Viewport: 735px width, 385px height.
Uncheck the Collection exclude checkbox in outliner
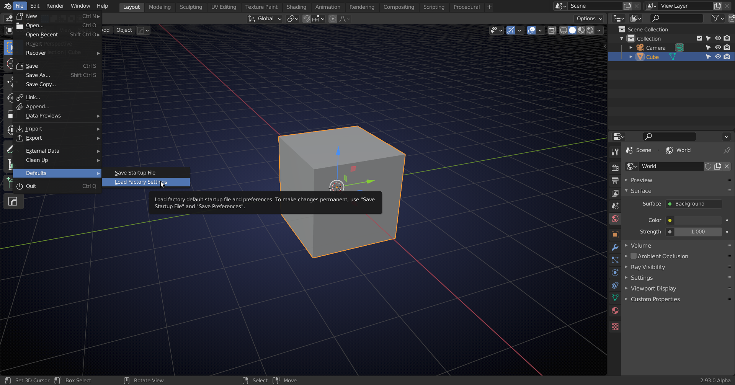click(x=699, y=38)
